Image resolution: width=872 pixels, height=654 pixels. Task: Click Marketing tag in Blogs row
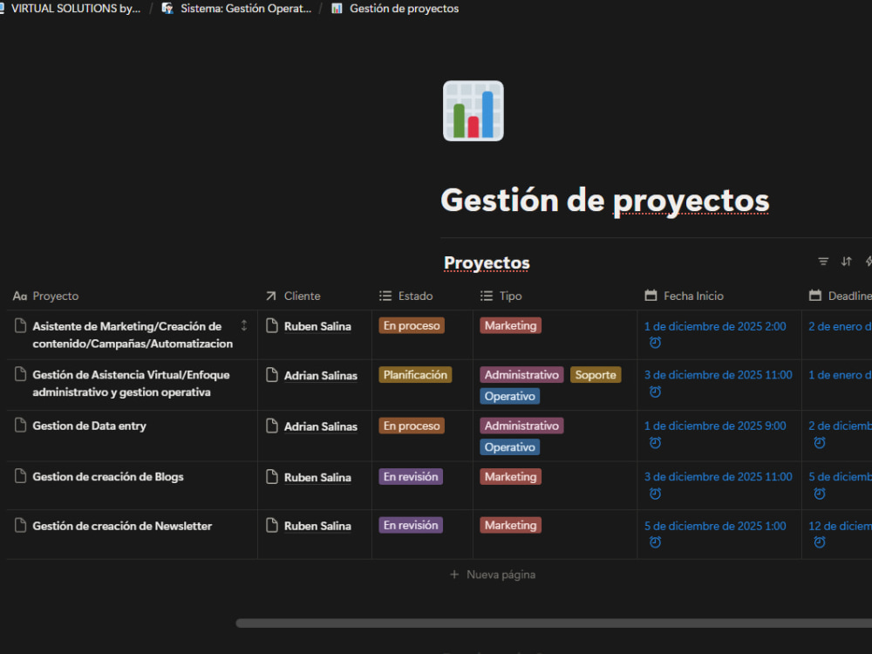tap(510, 477)
